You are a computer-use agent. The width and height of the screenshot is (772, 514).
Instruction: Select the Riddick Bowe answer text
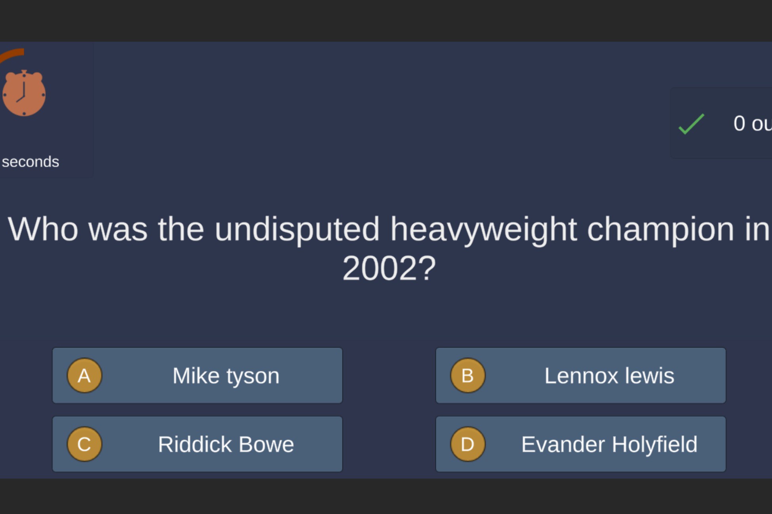[226, 444]
